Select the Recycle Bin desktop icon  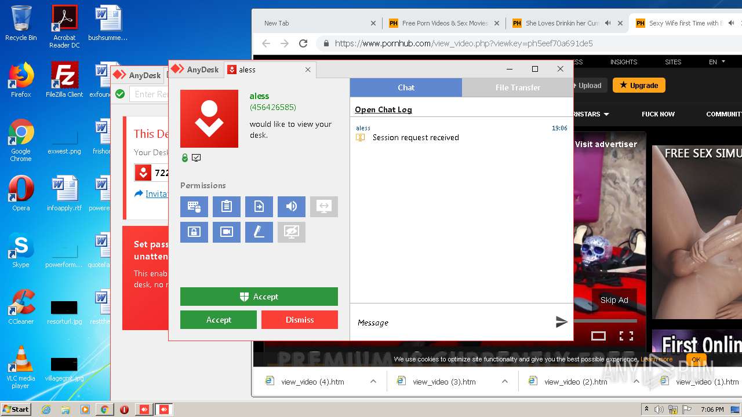[21, 23]
